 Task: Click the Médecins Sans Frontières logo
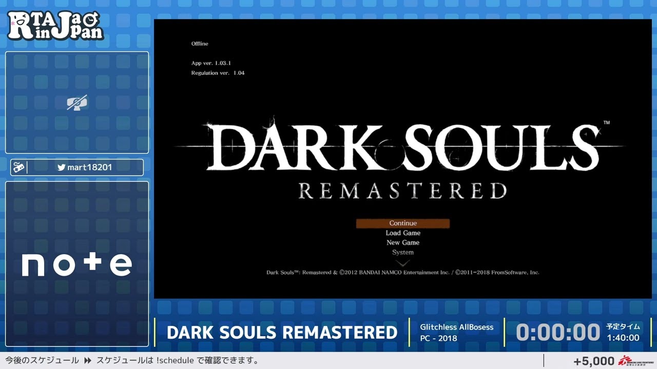click(x=635, y=360)
